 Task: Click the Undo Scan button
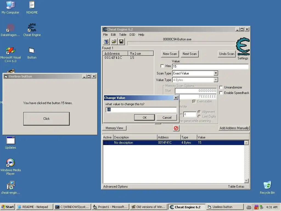click(227, 54)
